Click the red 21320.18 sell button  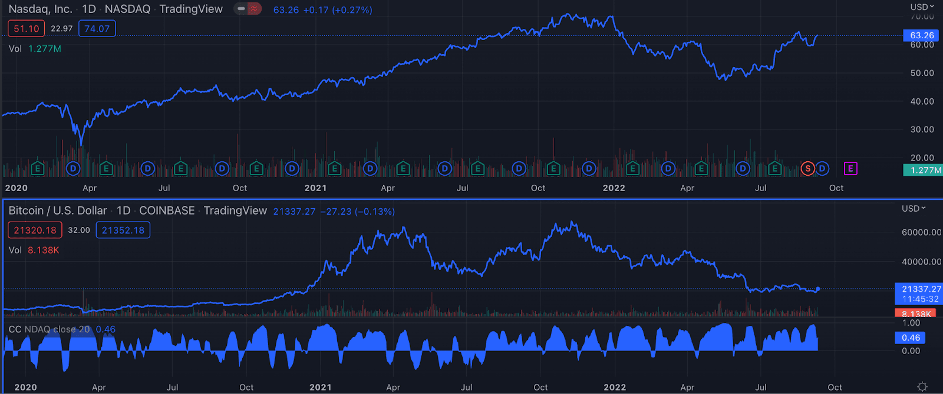[x=35, y=230]
